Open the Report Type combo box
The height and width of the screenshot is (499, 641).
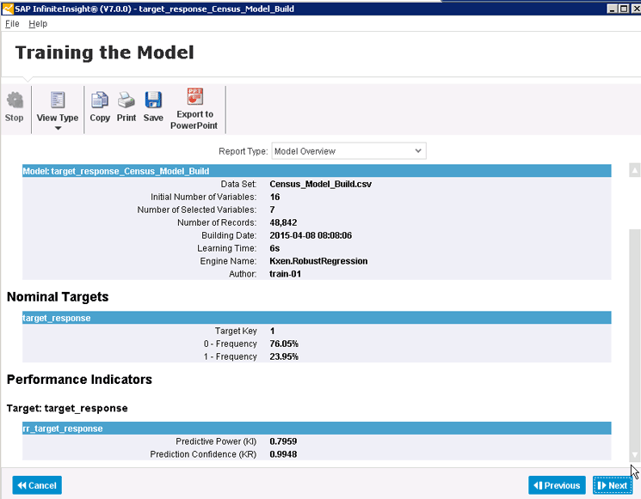pos(348,151)
